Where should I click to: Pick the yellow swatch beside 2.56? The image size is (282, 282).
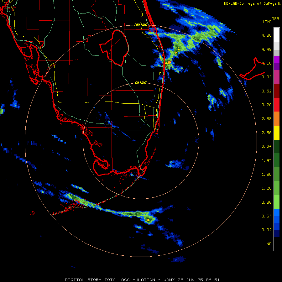click(x=277, y=133)
